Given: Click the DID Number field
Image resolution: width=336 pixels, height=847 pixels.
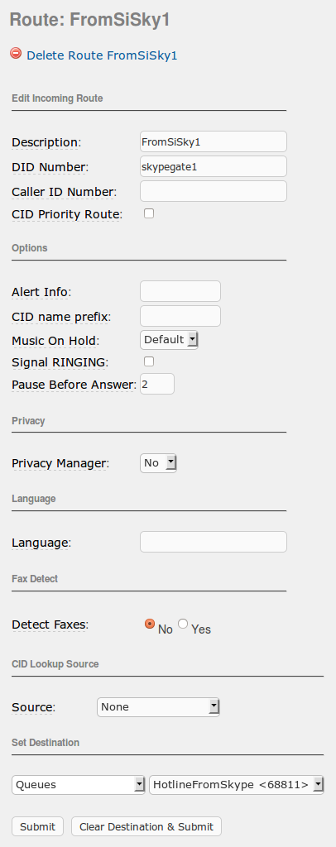Looking at the screenshot, I should click(x=214, y=166).
